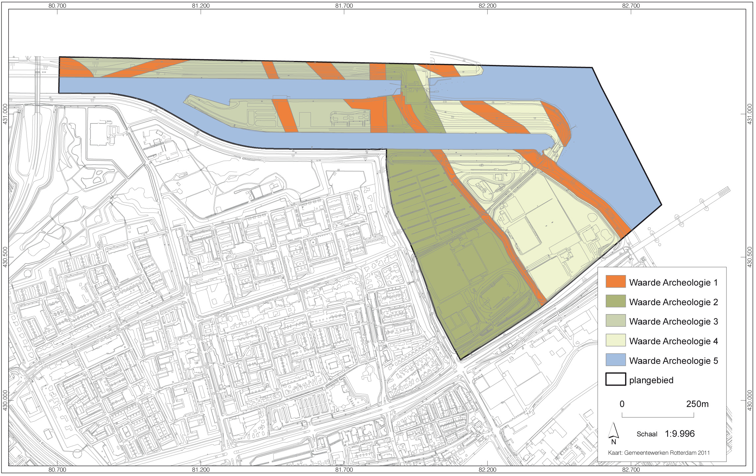The height and width of the screenshot is (476, 756).
Task: Click the bottom '80.700' coordinate label
Action: click(x=57, y=470)
